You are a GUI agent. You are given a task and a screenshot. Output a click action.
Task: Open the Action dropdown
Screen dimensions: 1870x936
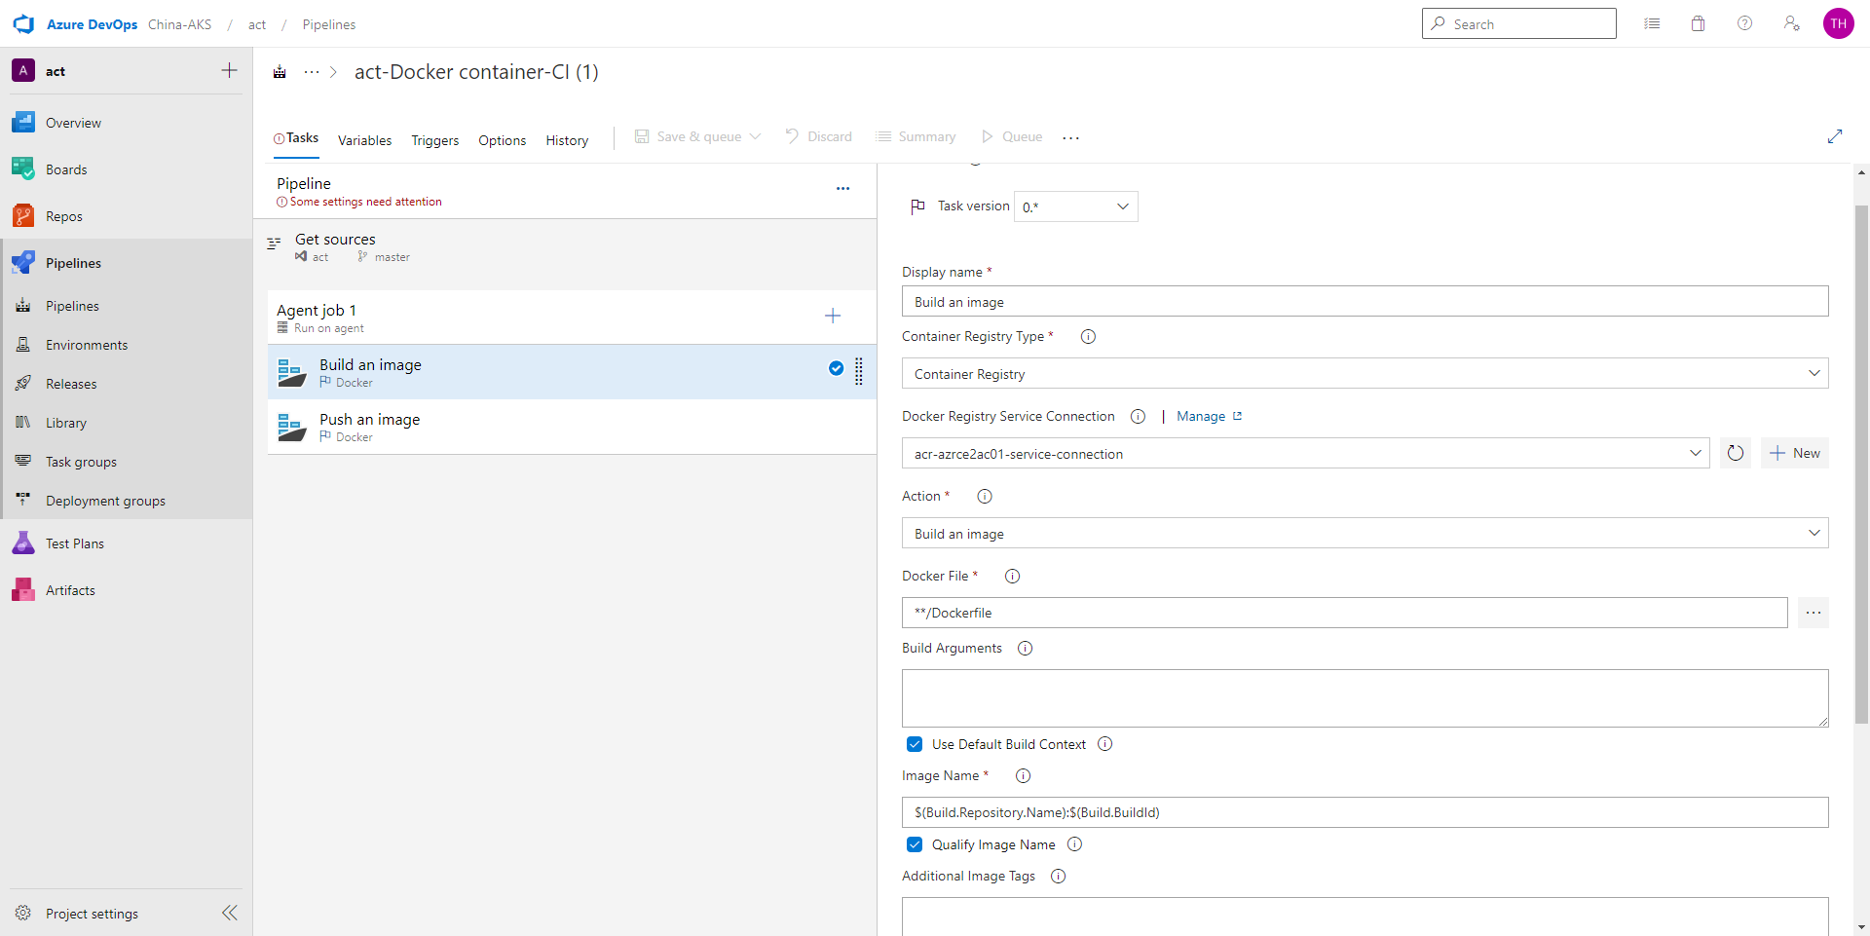[1365, 533]
